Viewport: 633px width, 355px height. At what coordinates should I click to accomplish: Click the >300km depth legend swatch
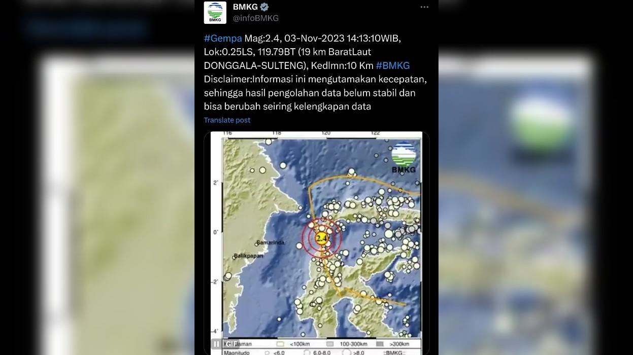click(379, 344)
